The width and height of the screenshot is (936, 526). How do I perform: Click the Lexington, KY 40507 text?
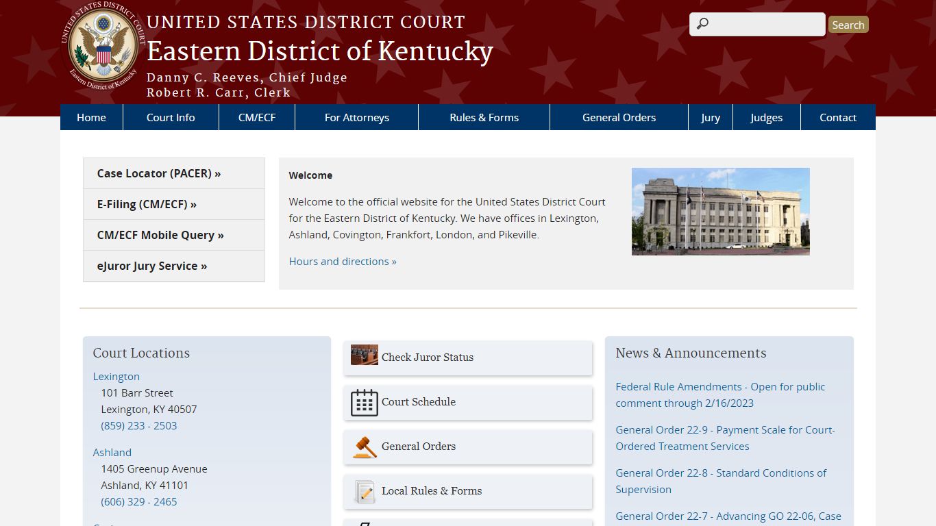[x=149, y=409]
